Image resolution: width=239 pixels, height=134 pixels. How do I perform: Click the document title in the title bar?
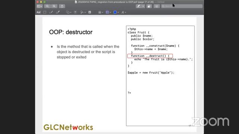[x=115, y=2]
